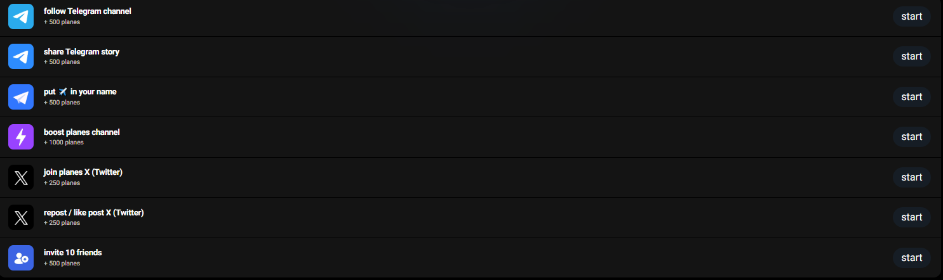Start the boost planes channel task

(x=911, y=137)
